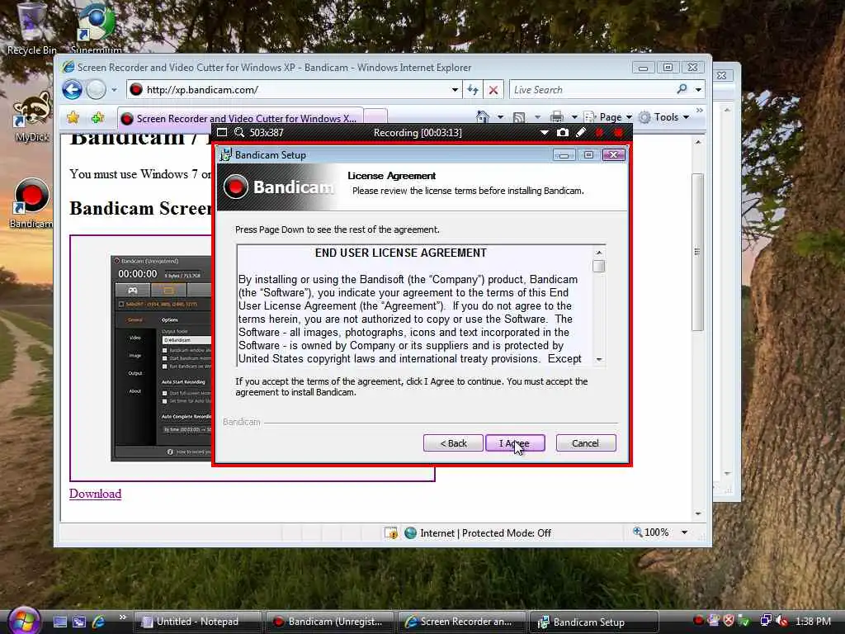Click the RSS feeds icon
Image resolution: width=845 pixels, height=634 pixels.
tap(519, 117)
